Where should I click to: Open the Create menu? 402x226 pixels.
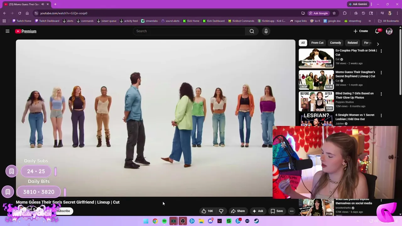pos(361,31)
